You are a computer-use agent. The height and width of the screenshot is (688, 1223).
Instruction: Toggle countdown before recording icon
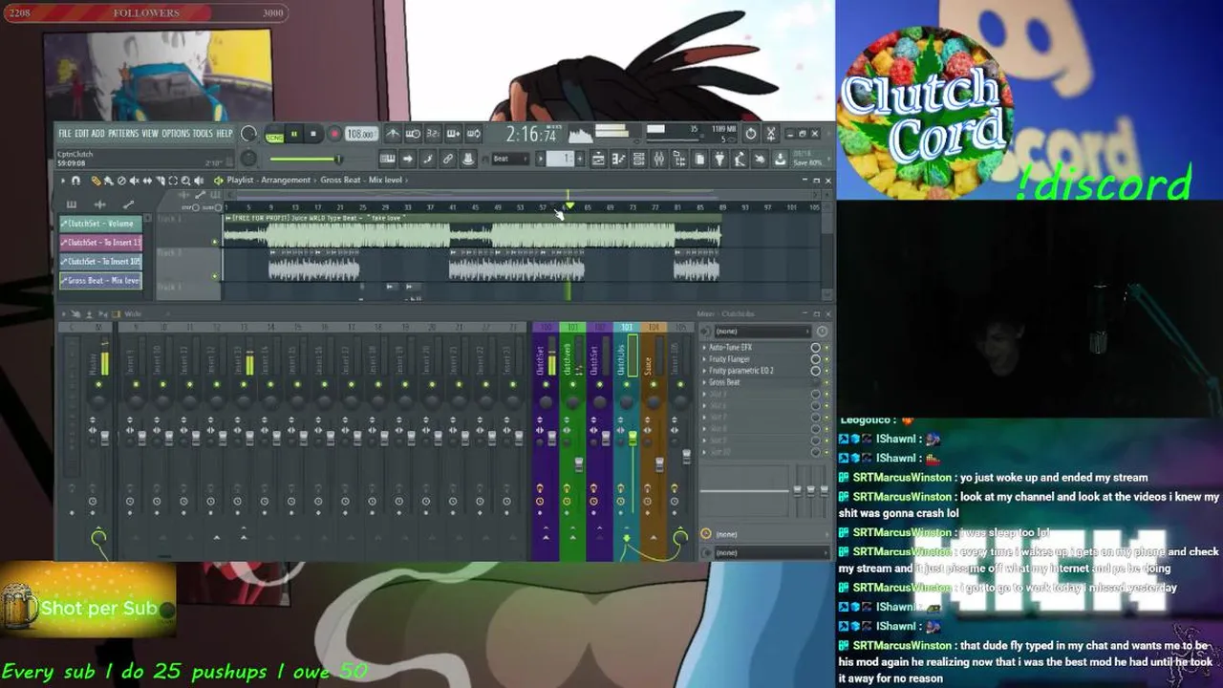[432, 135]
